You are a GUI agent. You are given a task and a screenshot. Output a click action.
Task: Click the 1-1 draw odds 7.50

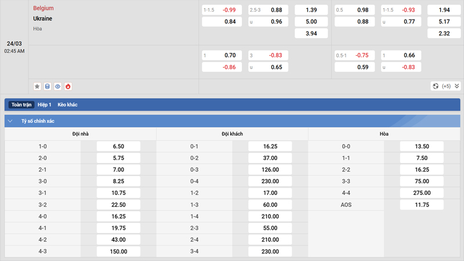click(x=422, y=158)
